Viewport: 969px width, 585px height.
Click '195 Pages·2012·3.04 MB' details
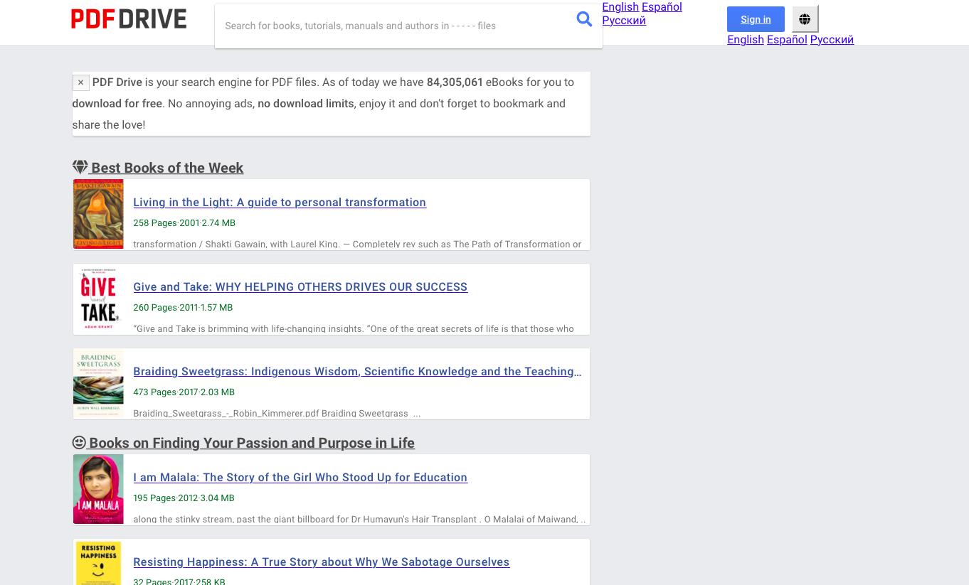184,498
